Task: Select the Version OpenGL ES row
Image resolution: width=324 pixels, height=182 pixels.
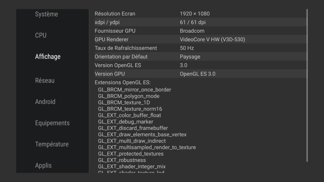Action: coord(198,66)
